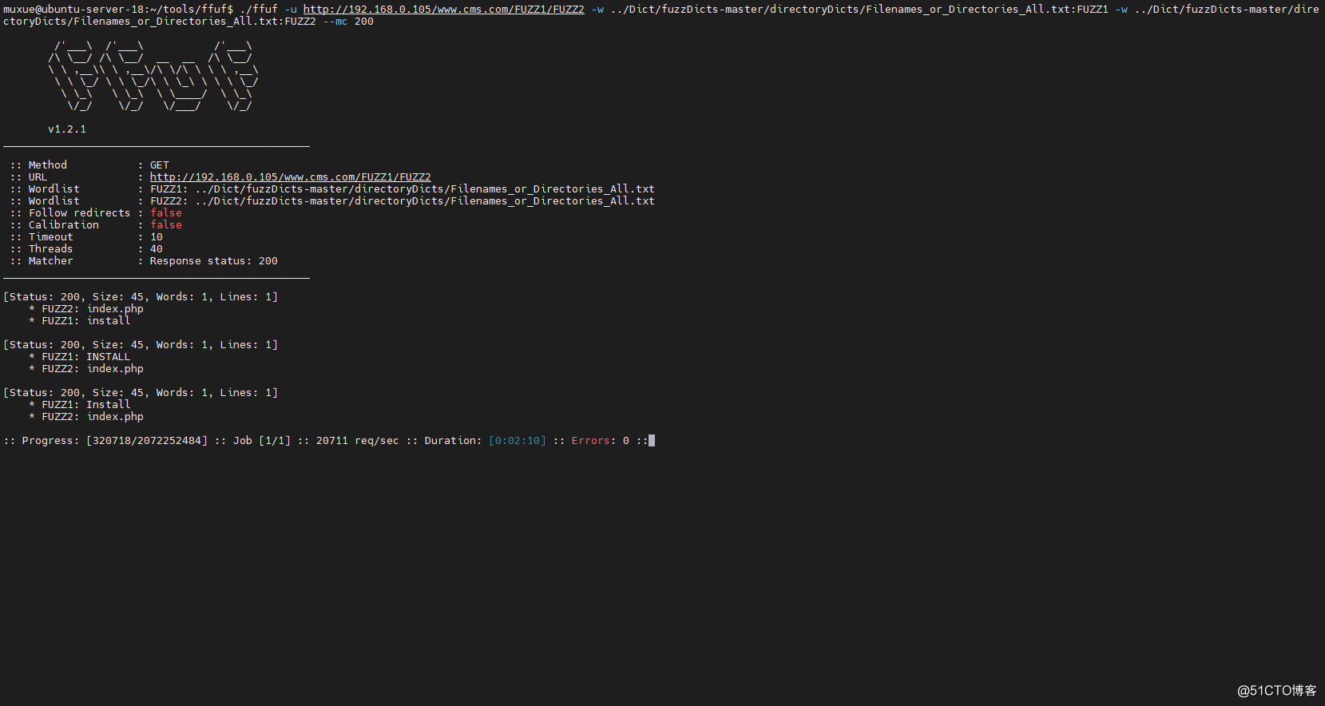Click the ffuf version text v1.2.1
1325x706 pixels.
pos(67,129)
